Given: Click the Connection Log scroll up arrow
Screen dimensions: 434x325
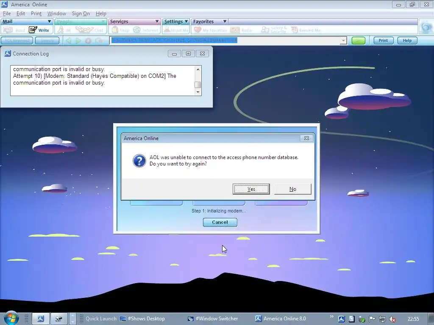Looking at the screenshot, I should click(198, 69).
